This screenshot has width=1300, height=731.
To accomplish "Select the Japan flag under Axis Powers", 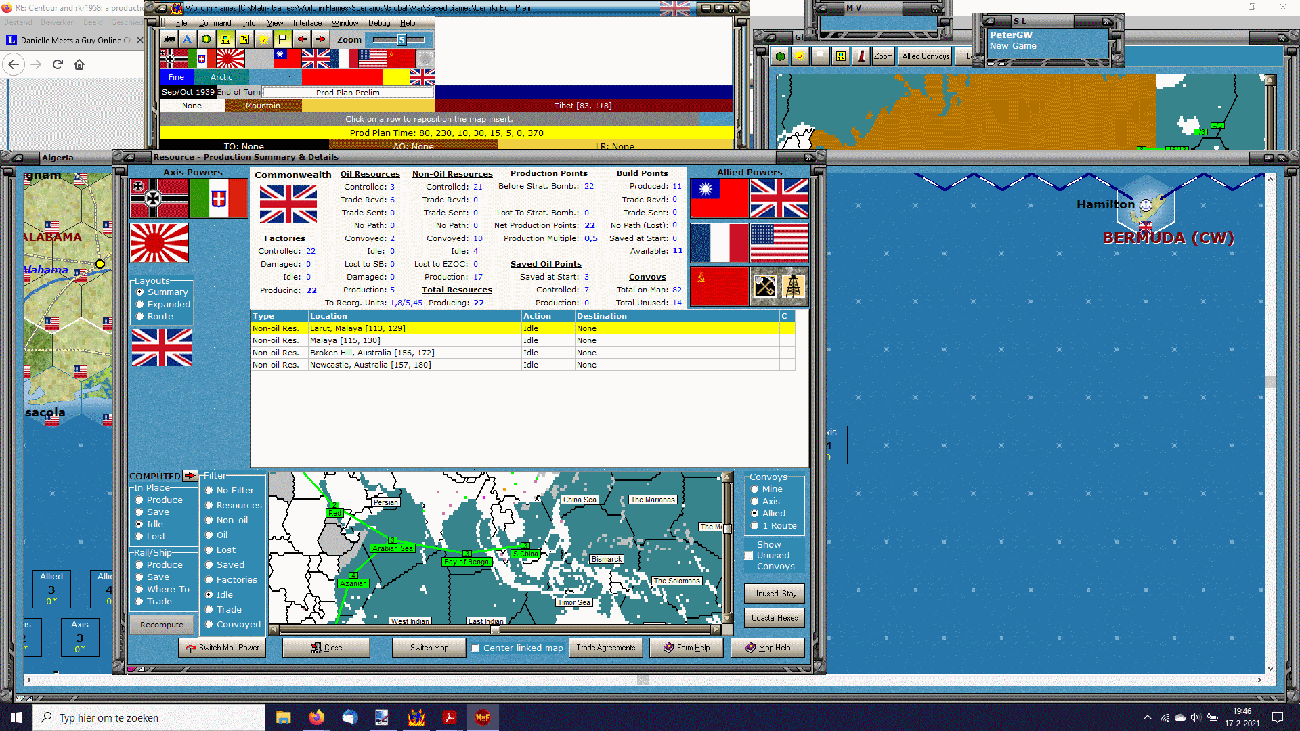I will click(159, 243).
